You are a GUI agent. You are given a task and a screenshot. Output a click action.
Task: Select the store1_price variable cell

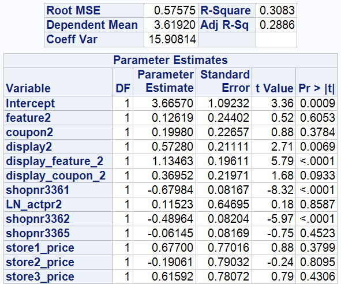point(58,248)
